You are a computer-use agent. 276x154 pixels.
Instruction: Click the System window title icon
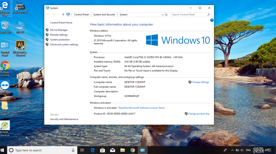click(x=47, y=8)
